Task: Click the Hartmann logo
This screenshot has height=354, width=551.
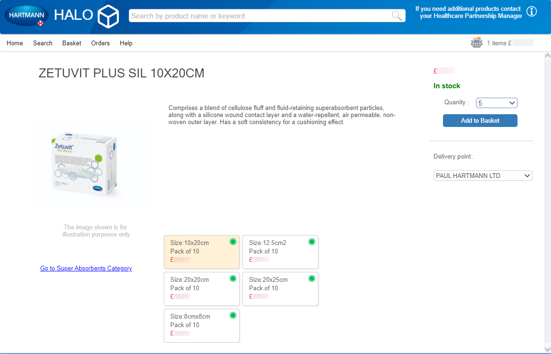Action: (x=27, y=16)
